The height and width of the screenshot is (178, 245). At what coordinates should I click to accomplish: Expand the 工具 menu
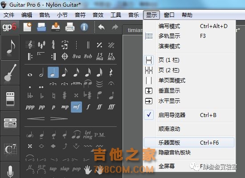[116, 15]
